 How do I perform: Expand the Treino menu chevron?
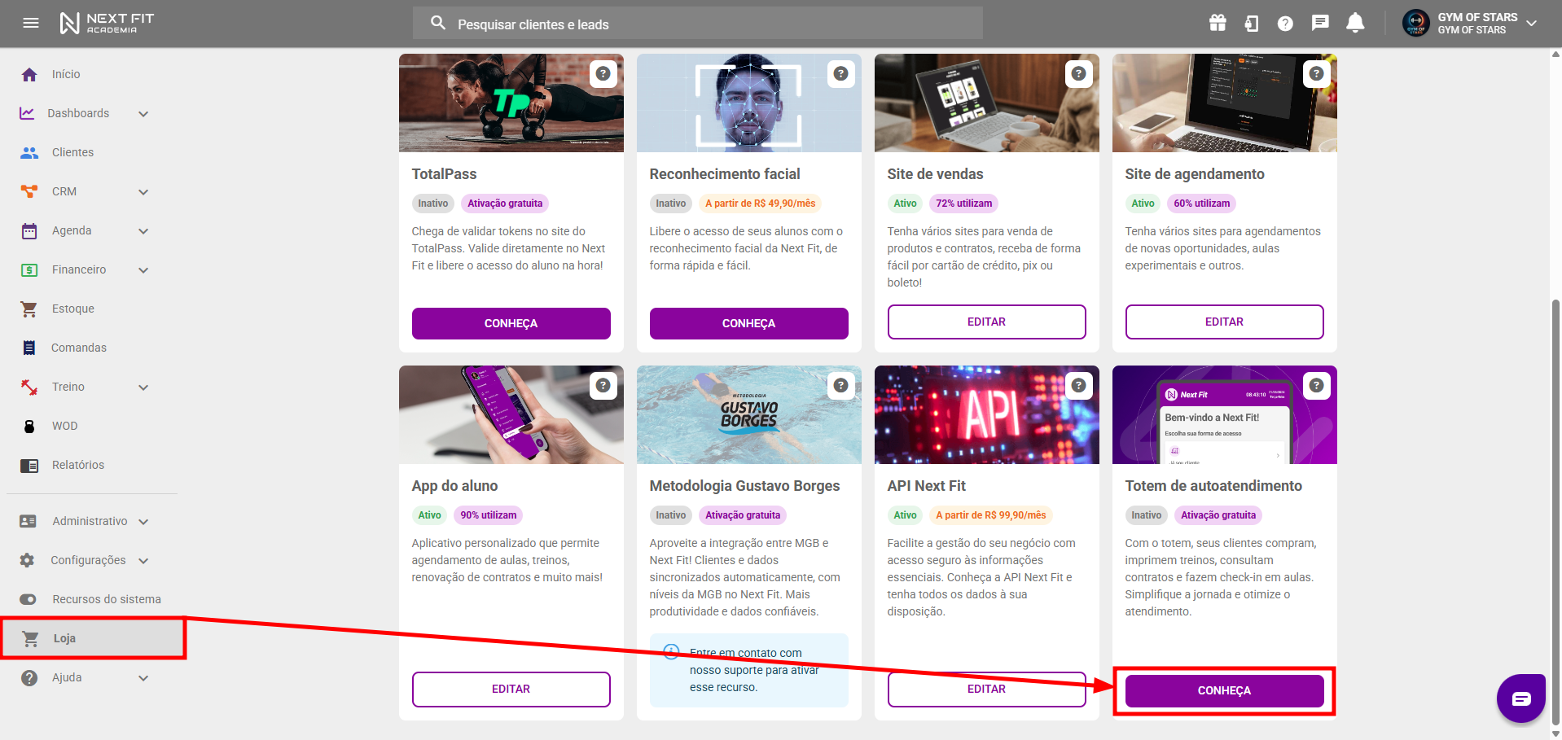click(143, 388)
